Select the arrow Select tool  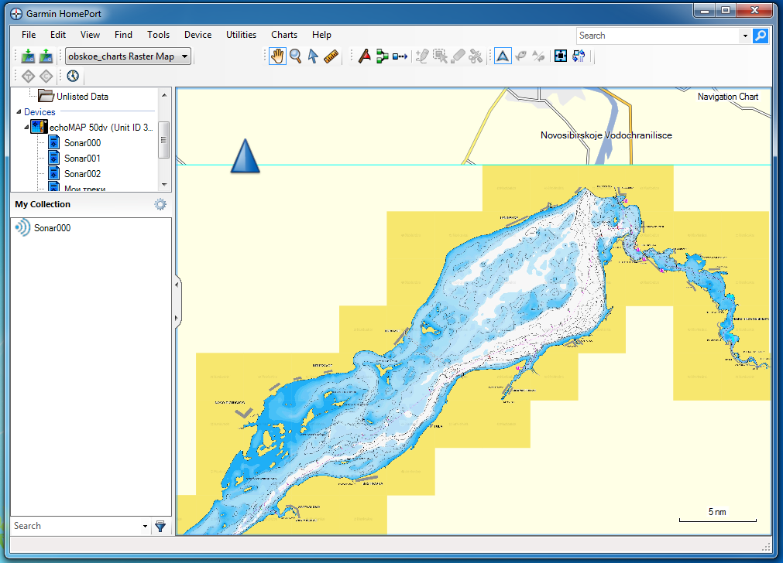pos(313,56)
